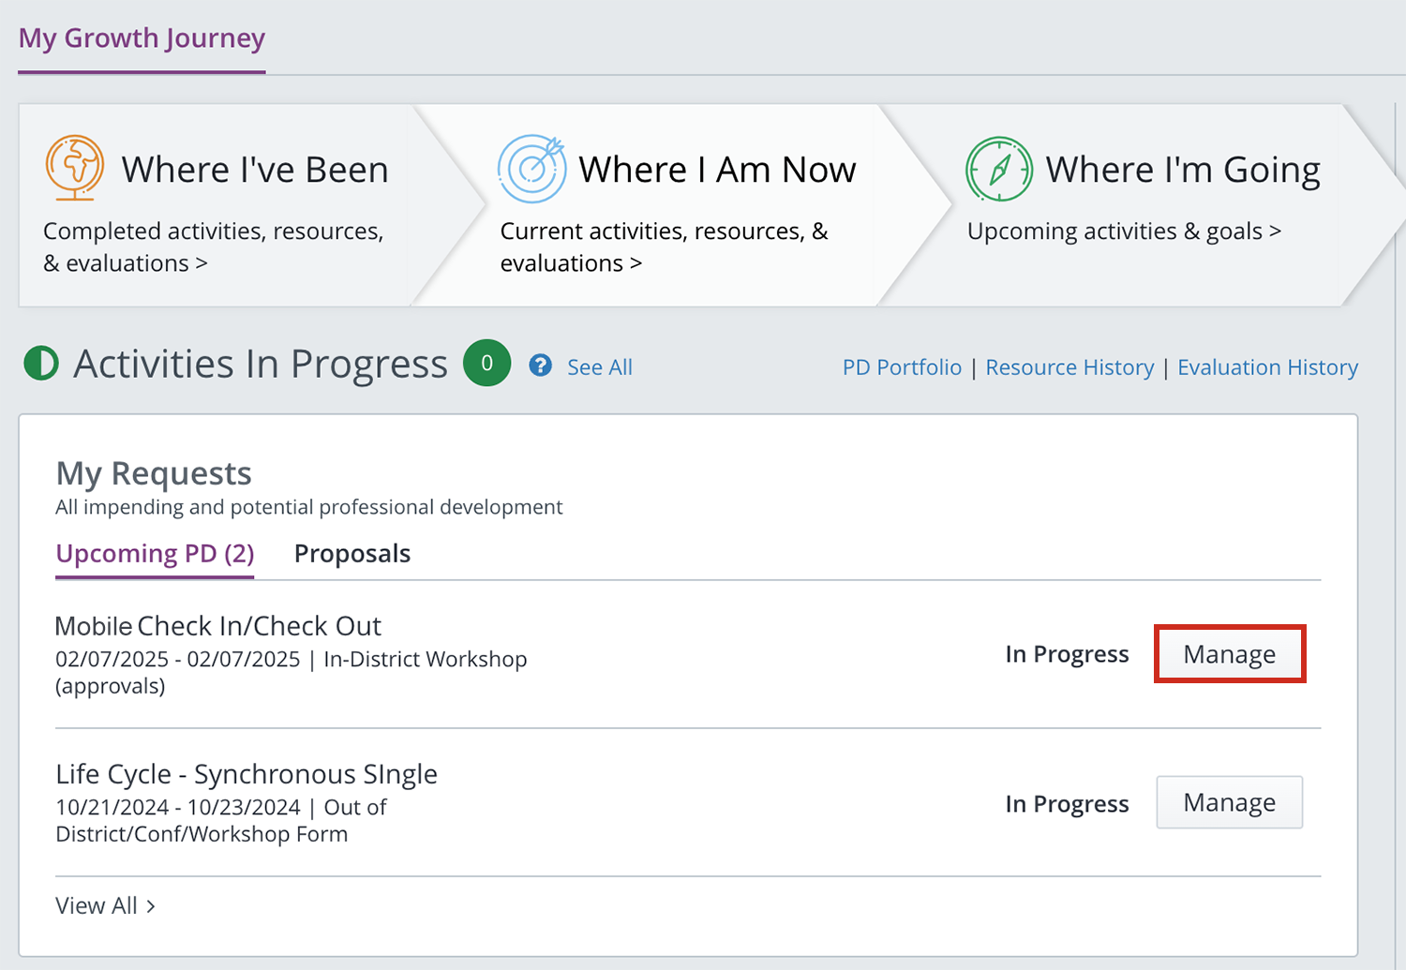Manage the Life Cycle - Synchronous SIngle request
The image size is (1406, 970).
1230,802
